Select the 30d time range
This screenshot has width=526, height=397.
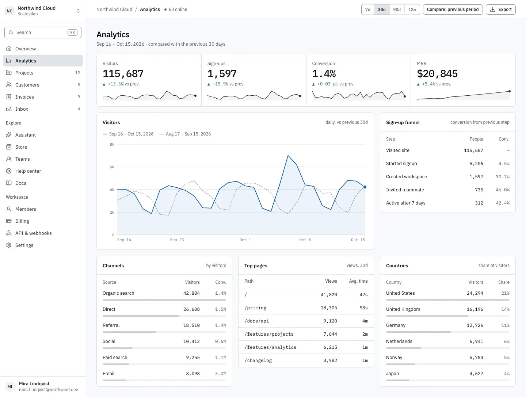pyautogui.click(x=382, y=9)
